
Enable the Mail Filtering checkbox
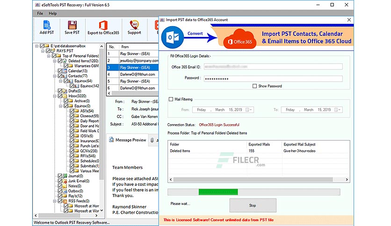click(x=171, y=99)
